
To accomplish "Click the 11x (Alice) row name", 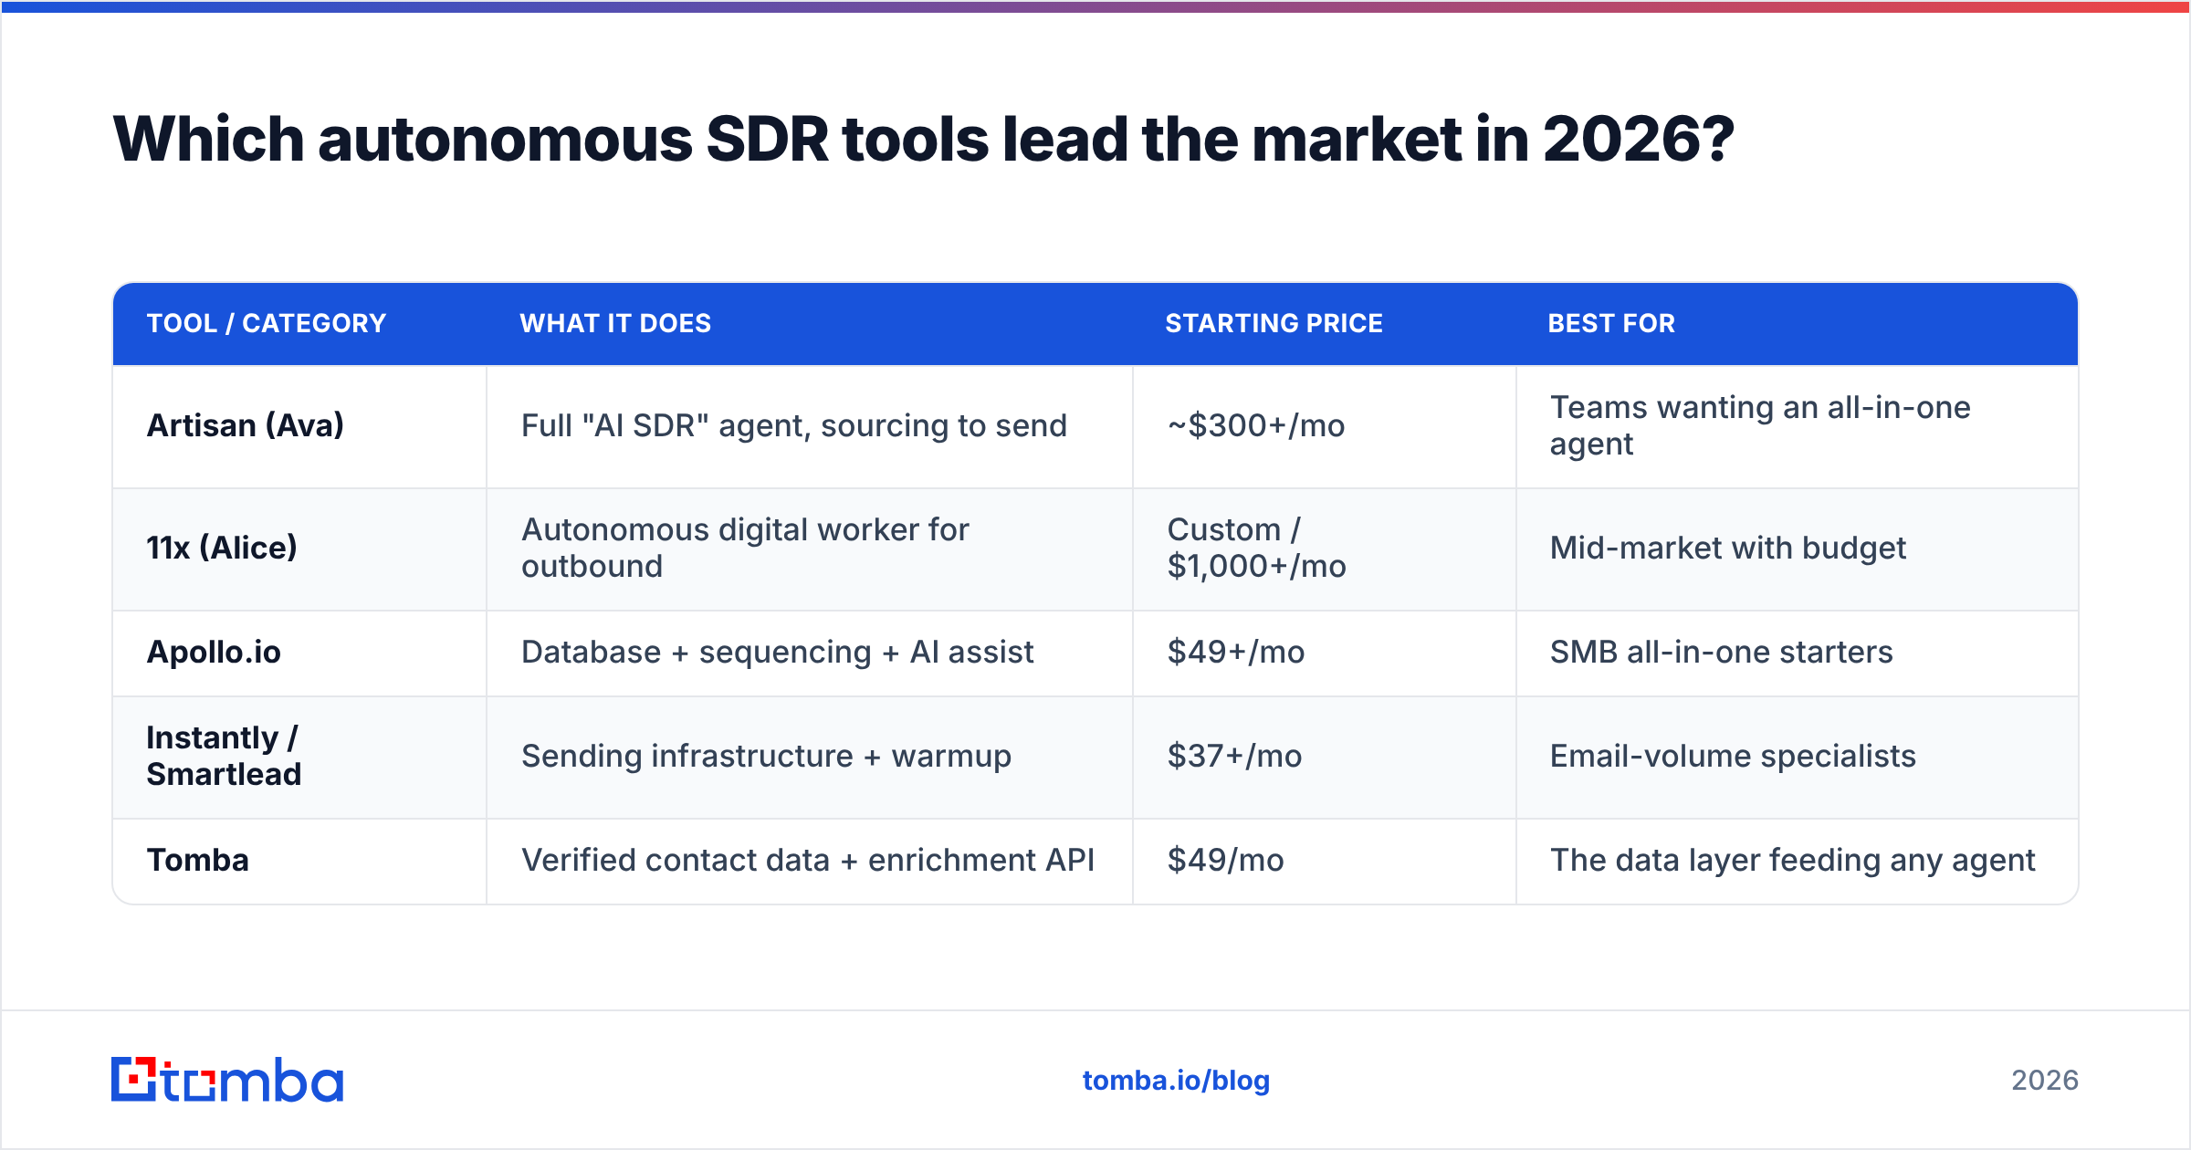I will 222,548.
